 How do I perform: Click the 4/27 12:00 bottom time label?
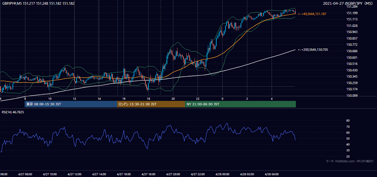74,174
